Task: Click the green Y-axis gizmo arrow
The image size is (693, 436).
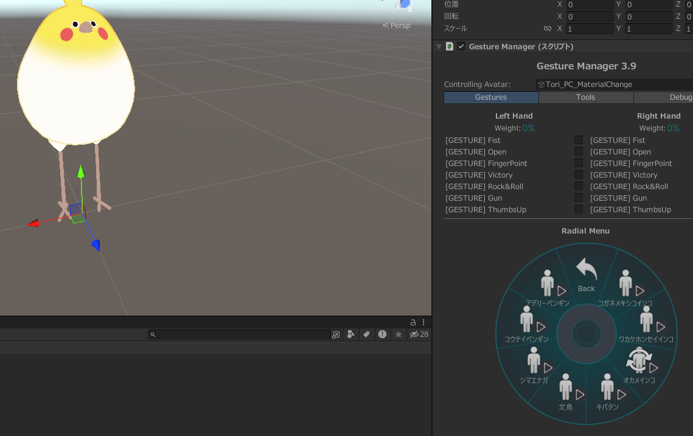Action: [x=81, y=173]
